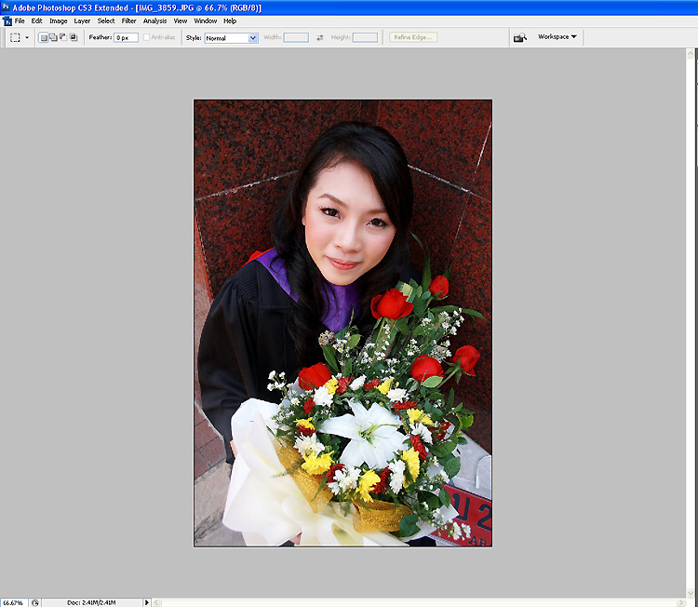
Task: Open the Filter menu
Action: [128, 20]
